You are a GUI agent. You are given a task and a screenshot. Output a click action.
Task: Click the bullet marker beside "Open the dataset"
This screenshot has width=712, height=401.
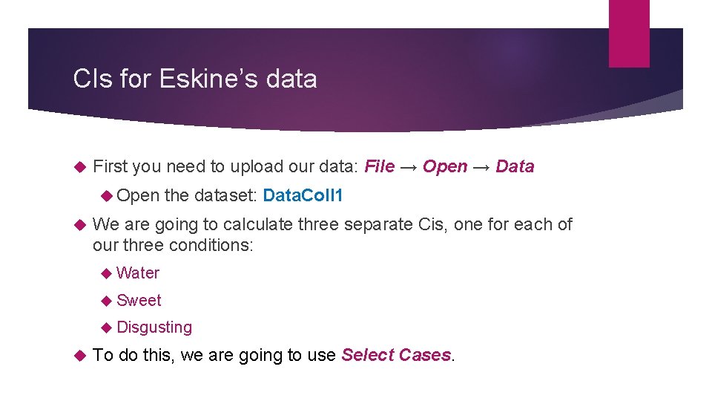(106, 197)
